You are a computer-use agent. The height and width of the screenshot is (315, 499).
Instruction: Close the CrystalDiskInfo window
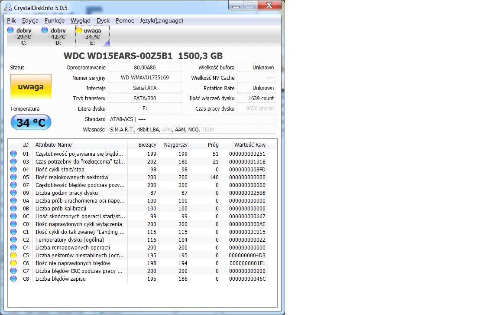(269, 5)
